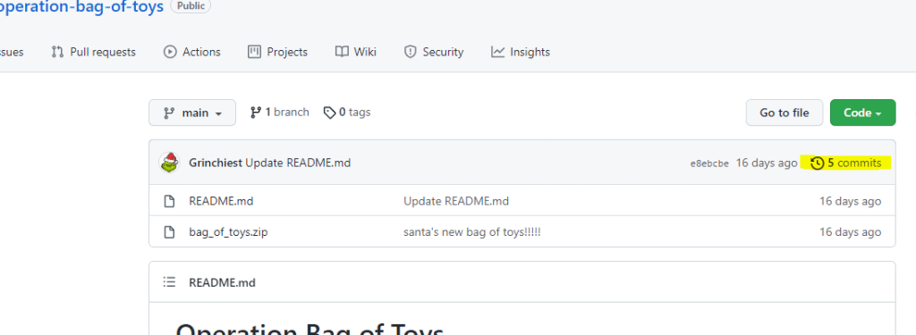This screenshot has width=916, height=335.
Task: Click the Public visibility badge
Action: click(191, 5)
